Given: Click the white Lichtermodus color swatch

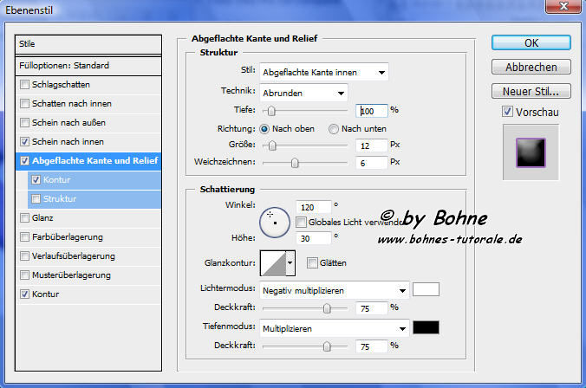Looking at the screenshot, I should (426, 290).
